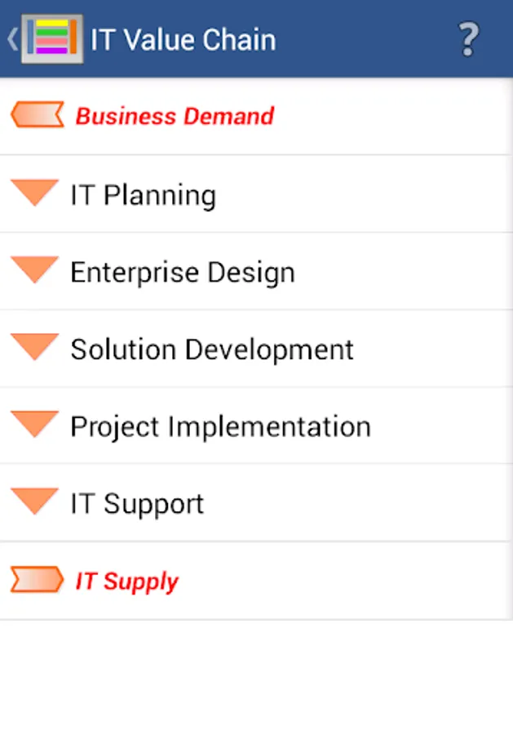The height and width of the screenshot is (735, 513).
Task: Tap the IT Value Chain app logo
Action: coord(52,38)
